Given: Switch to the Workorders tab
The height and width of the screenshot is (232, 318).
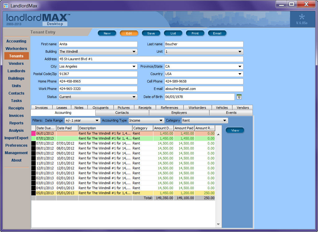Looking at the screenshot, I should (x=197, y=107).
